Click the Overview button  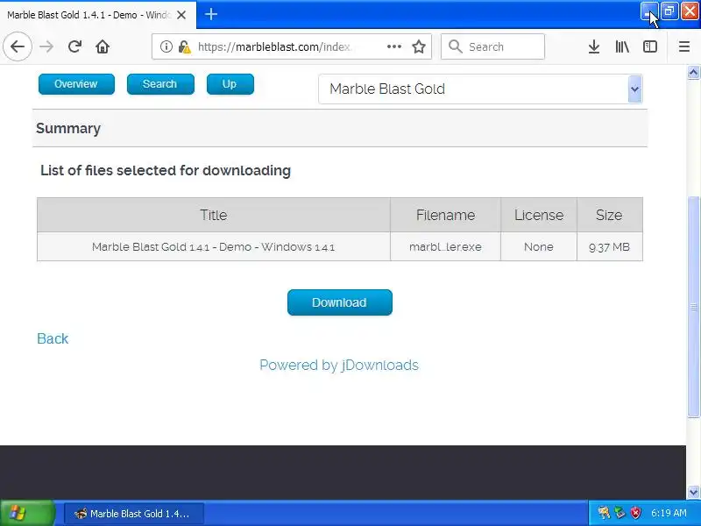click(x=76, y=84)
